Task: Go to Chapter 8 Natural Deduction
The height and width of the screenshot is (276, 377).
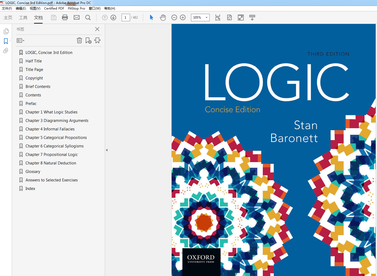Action: (x=51, y=163)
